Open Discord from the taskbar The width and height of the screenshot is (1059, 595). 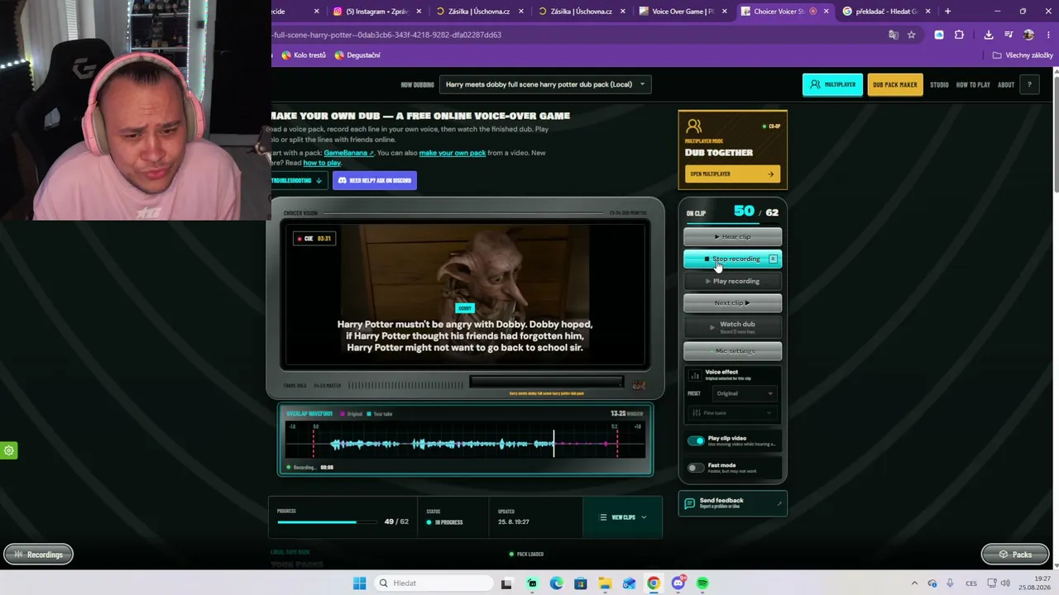(678, 583)
